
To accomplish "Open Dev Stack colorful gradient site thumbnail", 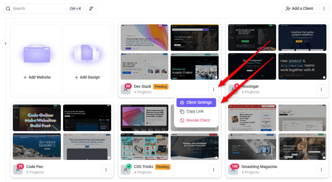I will 144,38.
